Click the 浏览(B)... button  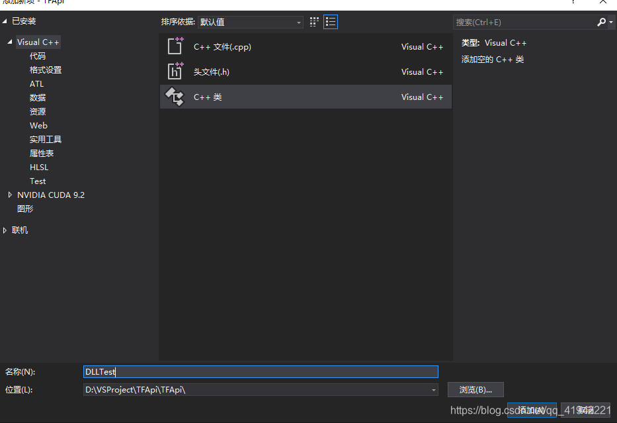tap(475, 390)
